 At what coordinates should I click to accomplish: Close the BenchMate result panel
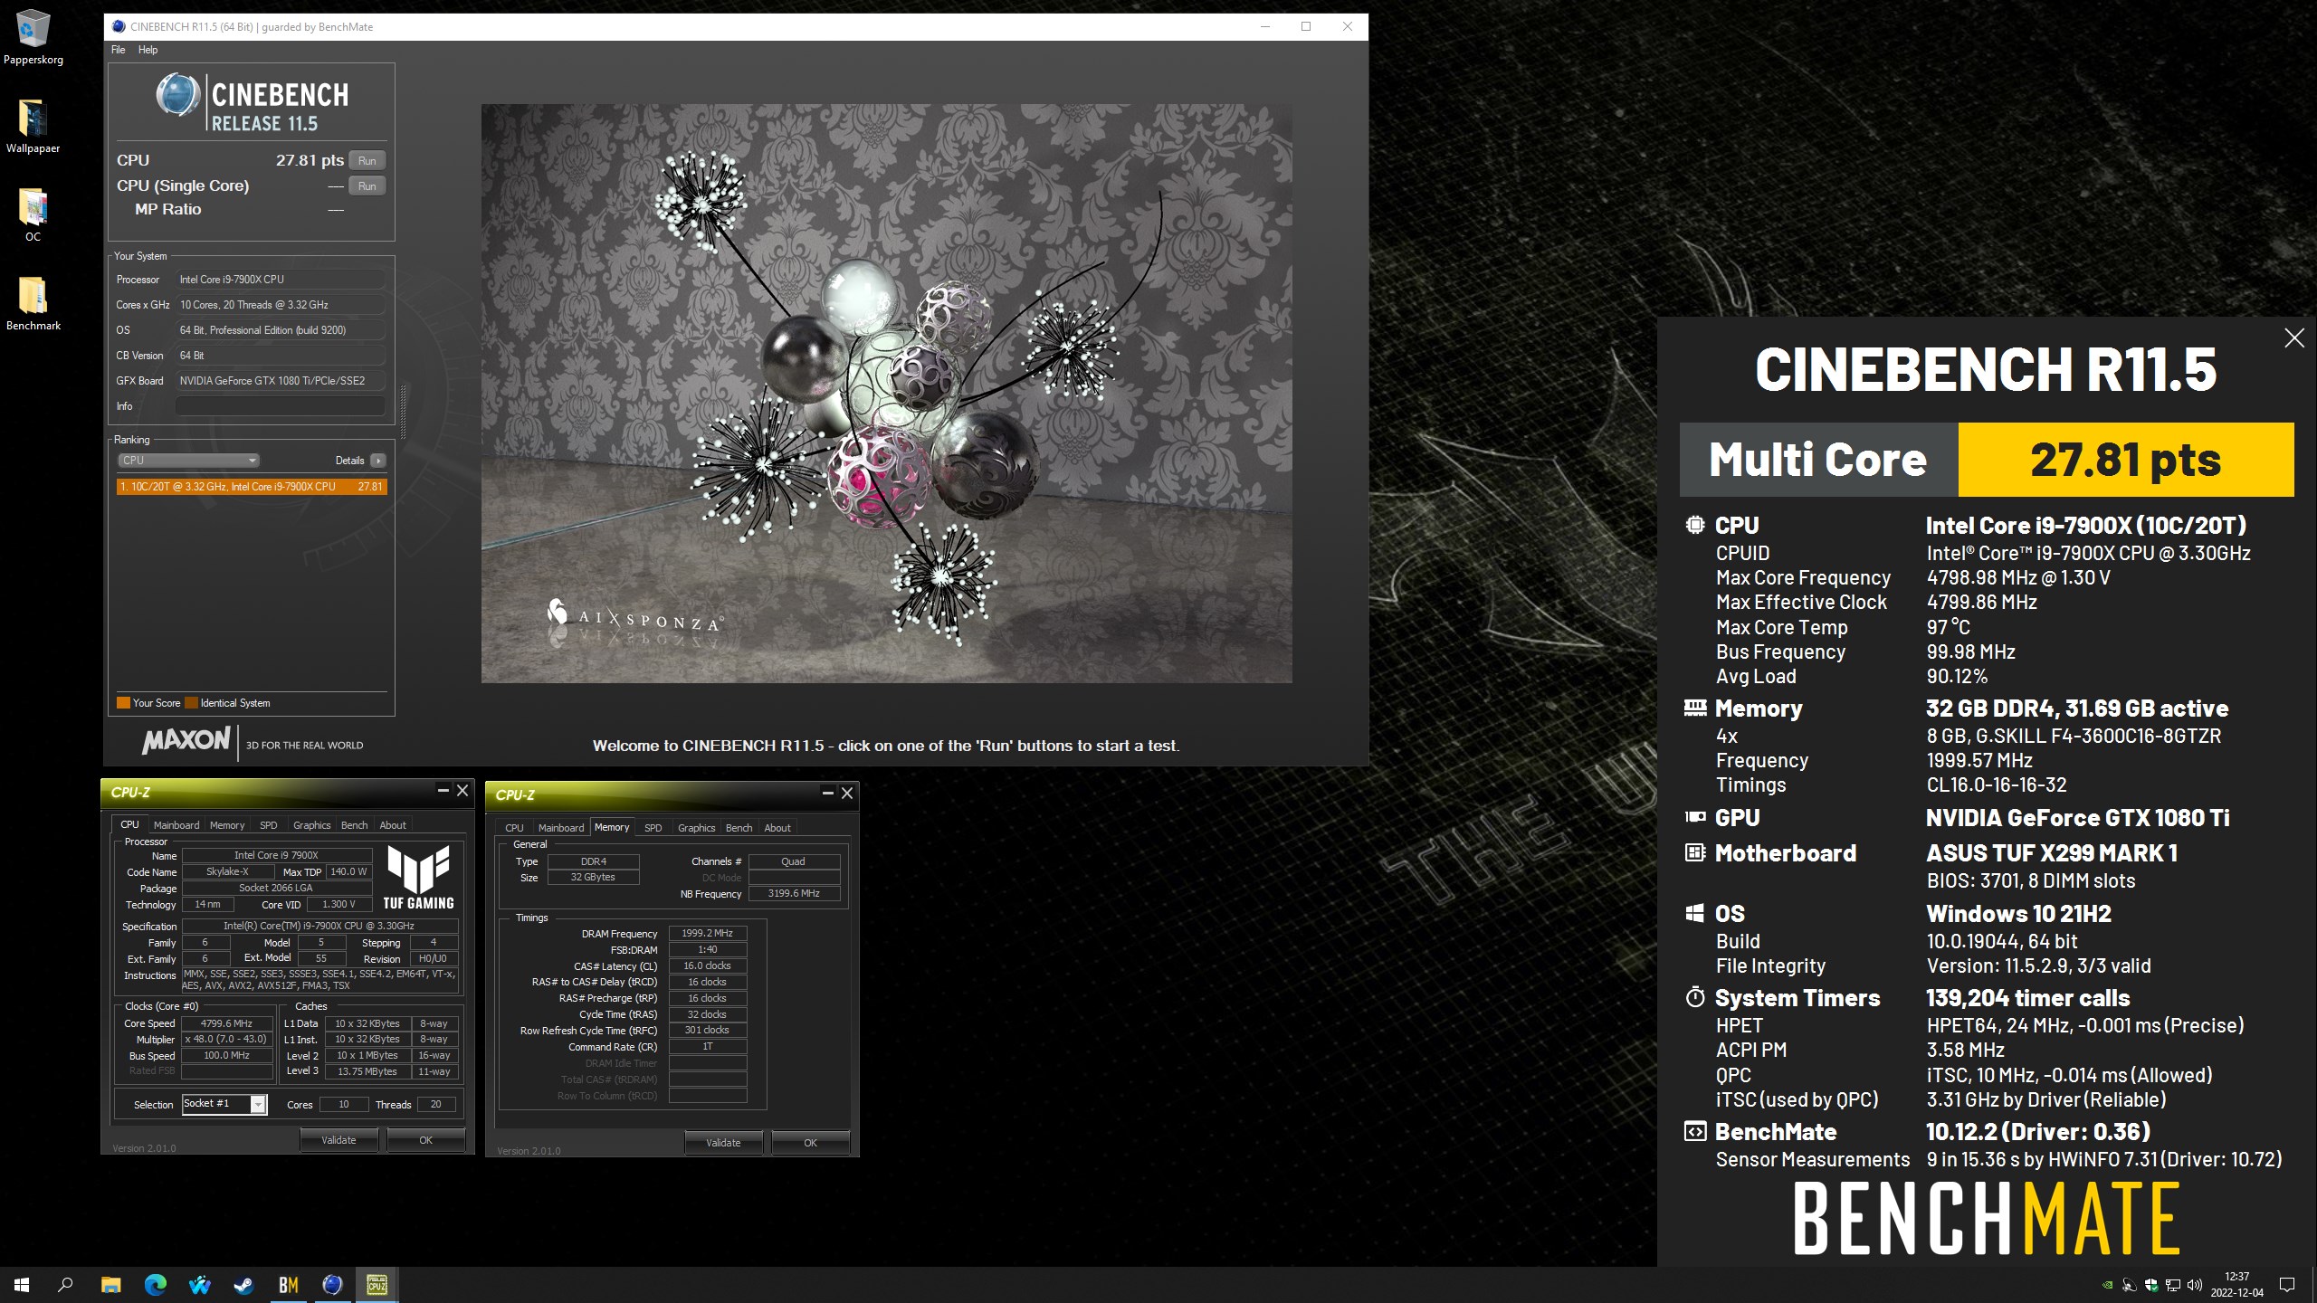tap(2294, 338)
